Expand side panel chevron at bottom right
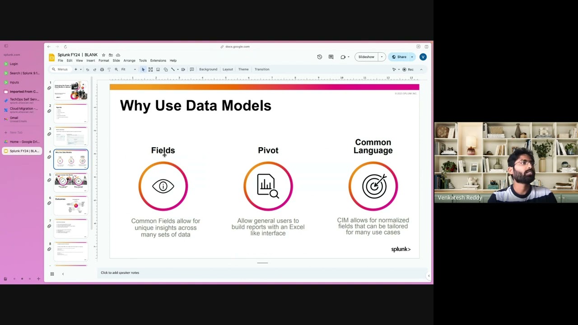This screenshot has height=325, width=578. click(429, 276)
